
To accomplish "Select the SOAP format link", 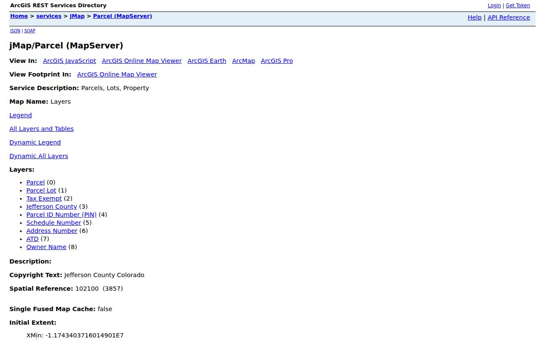I will pyautogui.click(x=30, y=31).
